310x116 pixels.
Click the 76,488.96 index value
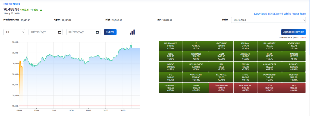click(11, 9)
